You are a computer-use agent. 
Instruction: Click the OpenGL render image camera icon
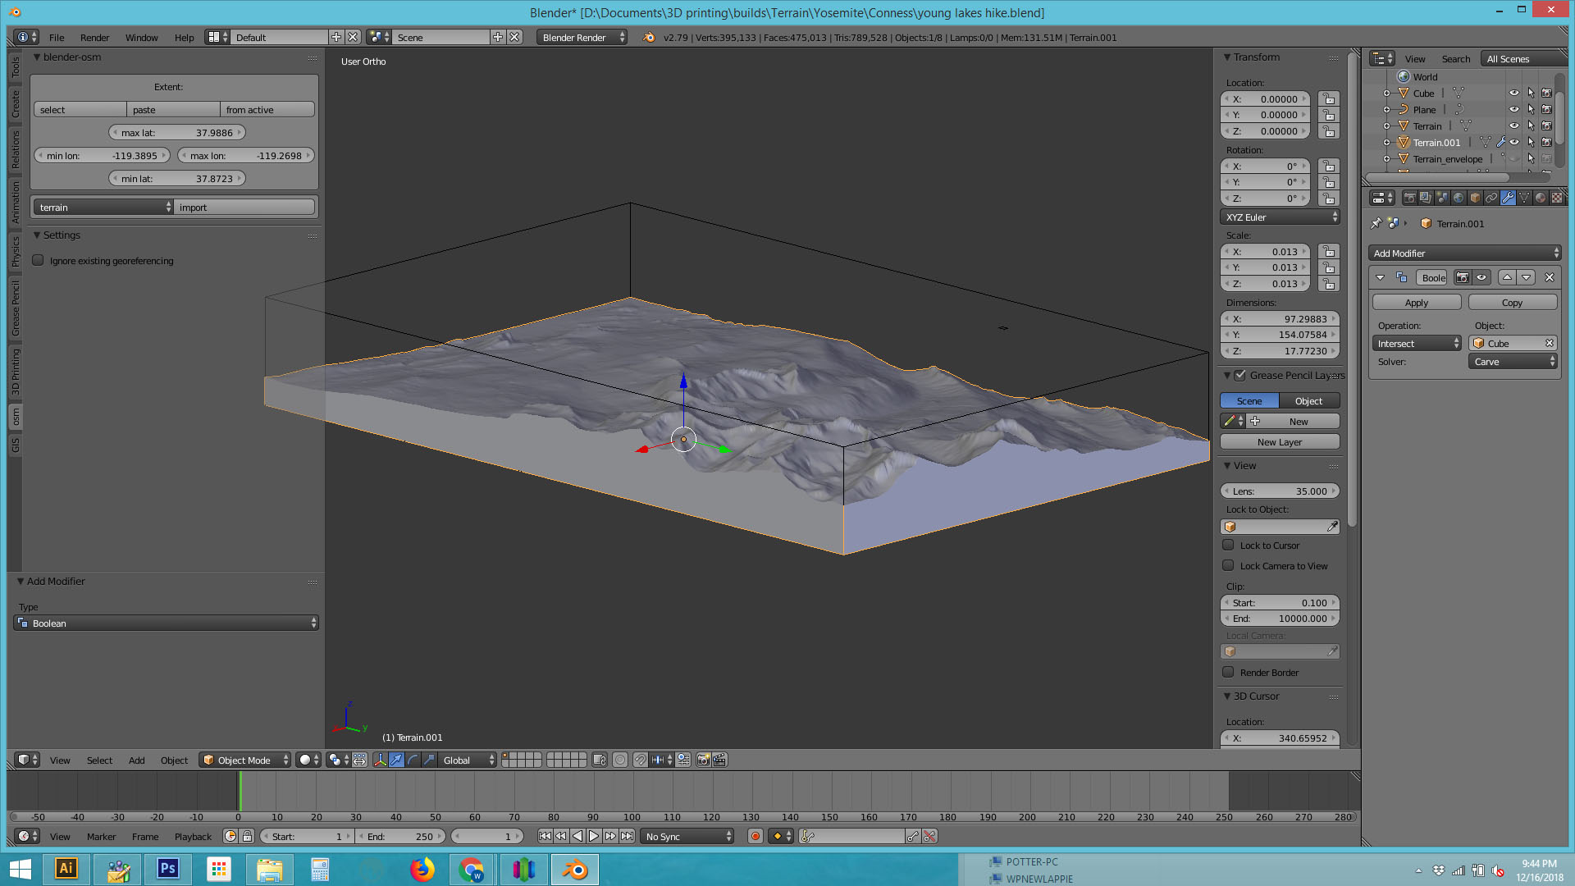703,760
